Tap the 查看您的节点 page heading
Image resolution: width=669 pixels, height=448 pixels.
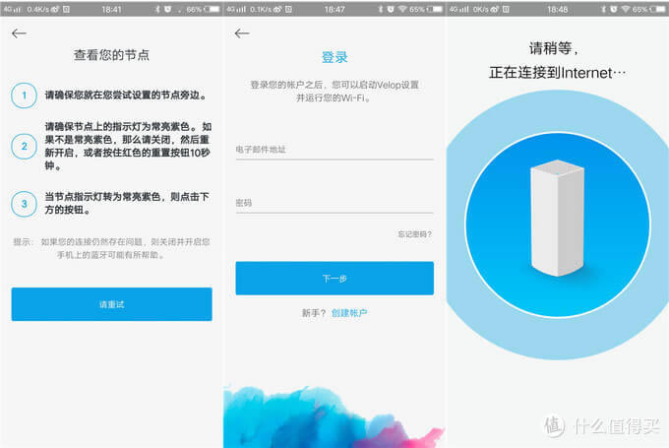(x=111, y=53)
